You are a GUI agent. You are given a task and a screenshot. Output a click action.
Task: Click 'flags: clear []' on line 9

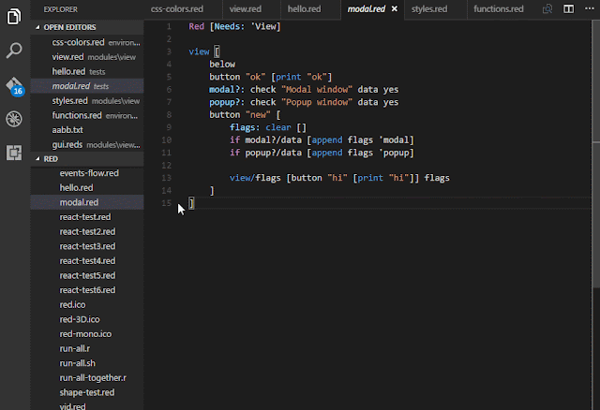(268, 127)
